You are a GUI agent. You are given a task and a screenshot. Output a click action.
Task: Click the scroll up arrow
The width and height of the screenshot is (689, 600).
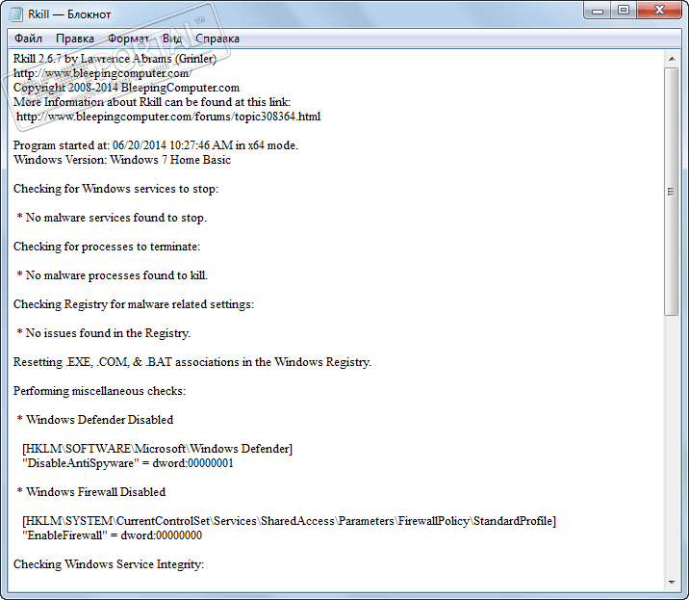672,59
